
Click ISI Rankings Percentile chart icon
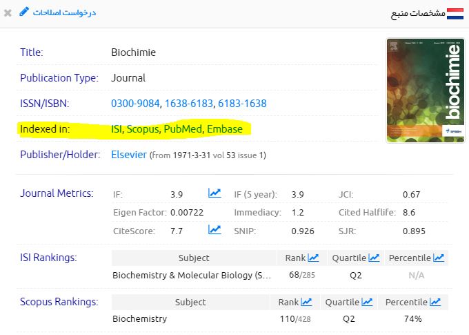(x=438, y=258)
